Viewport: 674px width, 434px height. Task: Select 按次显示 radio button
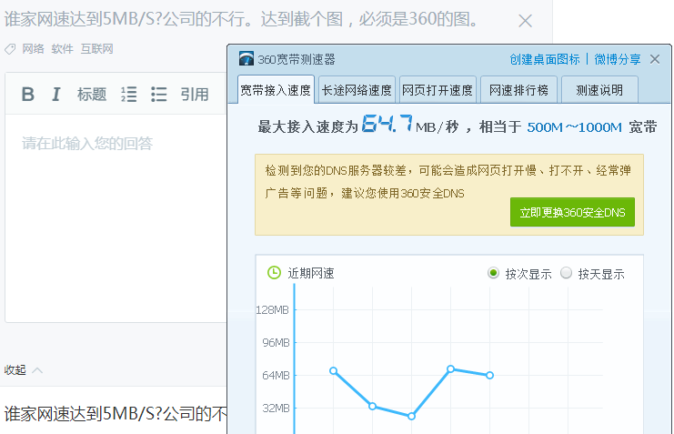[x=494, y=273]
